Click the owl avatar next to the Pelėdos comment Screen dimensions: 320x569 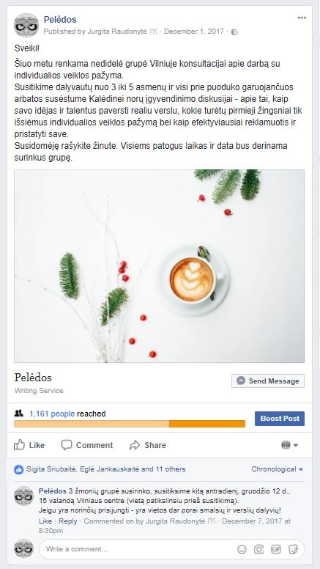[x=23, y=496]
